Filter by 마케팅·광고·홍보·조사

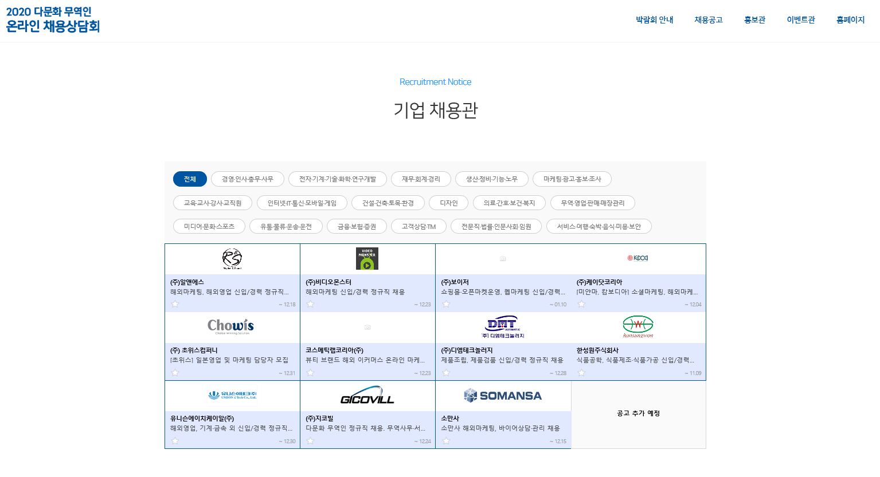click(x=572, y=179)
